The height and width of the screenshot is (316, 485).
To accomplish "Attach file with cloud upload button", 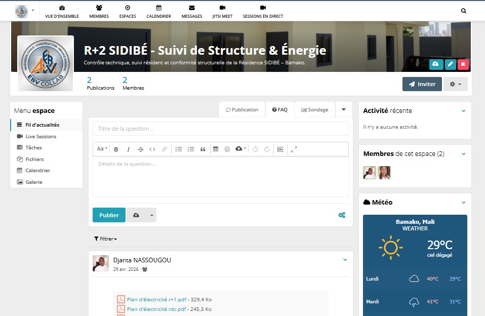I will 136,215.
